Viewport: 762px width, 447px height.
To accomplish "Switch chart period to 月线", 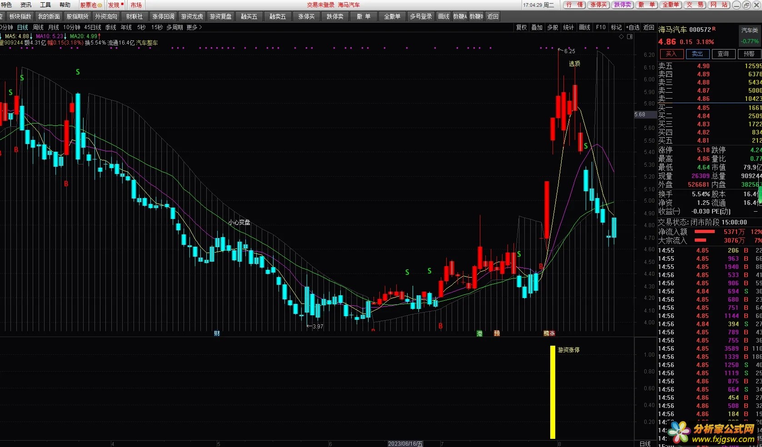I will 54,28.
